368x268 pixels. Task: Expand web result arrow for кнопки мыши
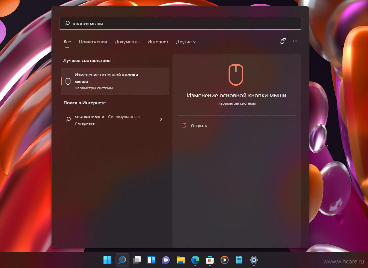coord(161,119)
